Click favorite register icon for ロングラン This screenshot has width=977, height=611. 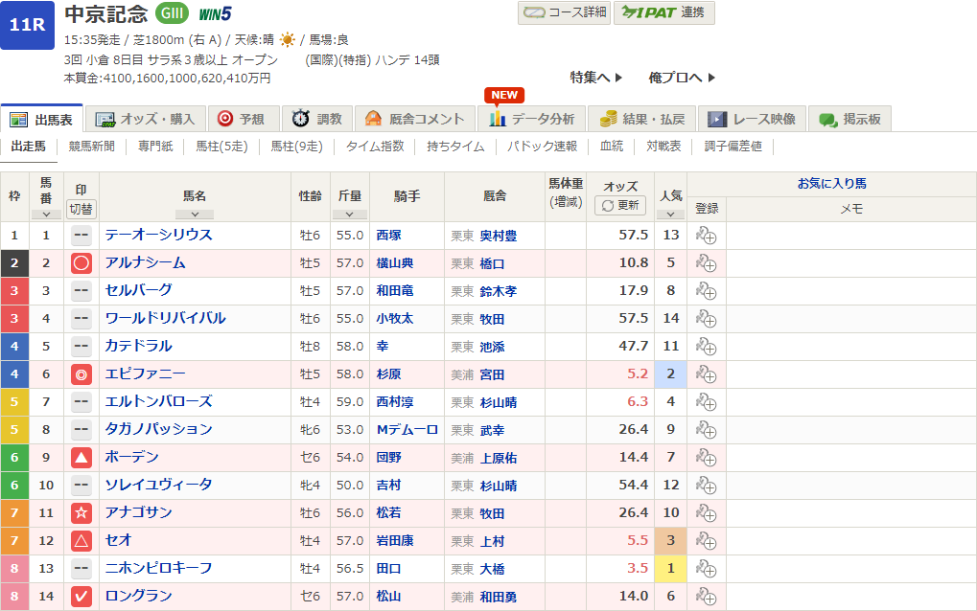(706, 597)
